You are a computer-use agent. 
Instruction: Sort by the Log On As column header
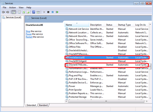pos(141,25)
